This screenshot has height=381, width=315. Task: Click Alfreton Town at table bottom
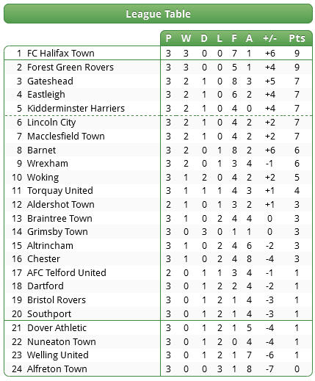57,369
